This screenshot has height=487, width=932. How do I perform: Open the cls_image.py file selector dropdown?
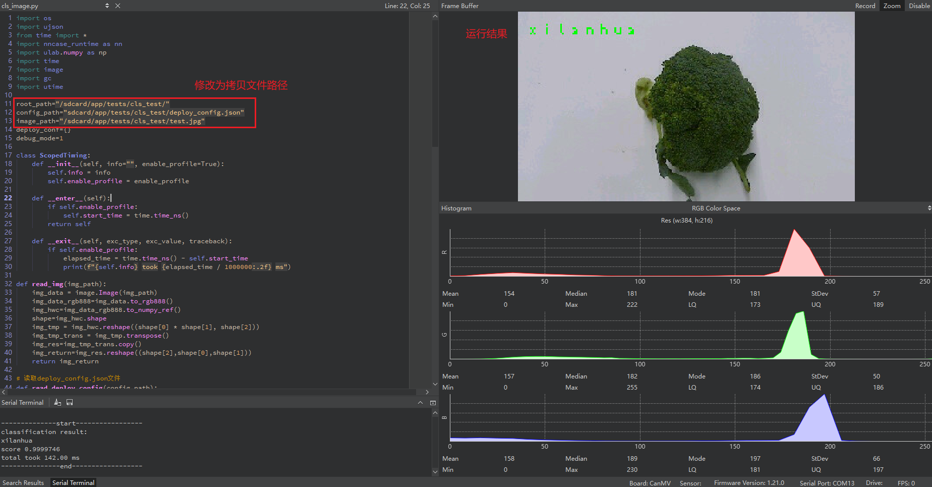107,6
